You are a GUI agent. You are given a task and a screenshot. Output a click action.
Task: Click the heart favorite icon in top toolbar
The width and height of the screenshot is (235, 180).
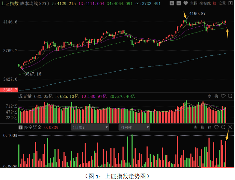186,3
